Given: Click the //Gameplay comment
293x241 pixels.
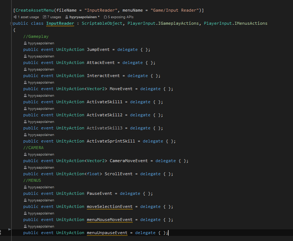Looking at the screenshot, I should tap(36, 36).
